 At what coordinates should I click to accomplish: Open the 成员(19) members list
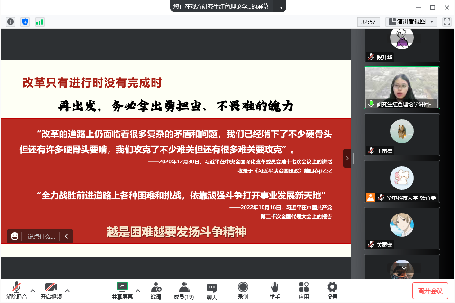point(183,290)
